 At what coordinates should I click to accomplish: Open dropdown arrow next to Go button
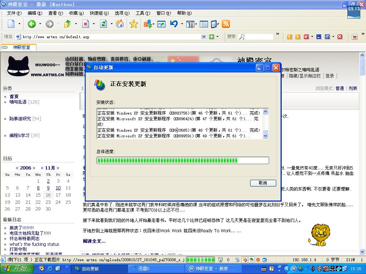218,37
